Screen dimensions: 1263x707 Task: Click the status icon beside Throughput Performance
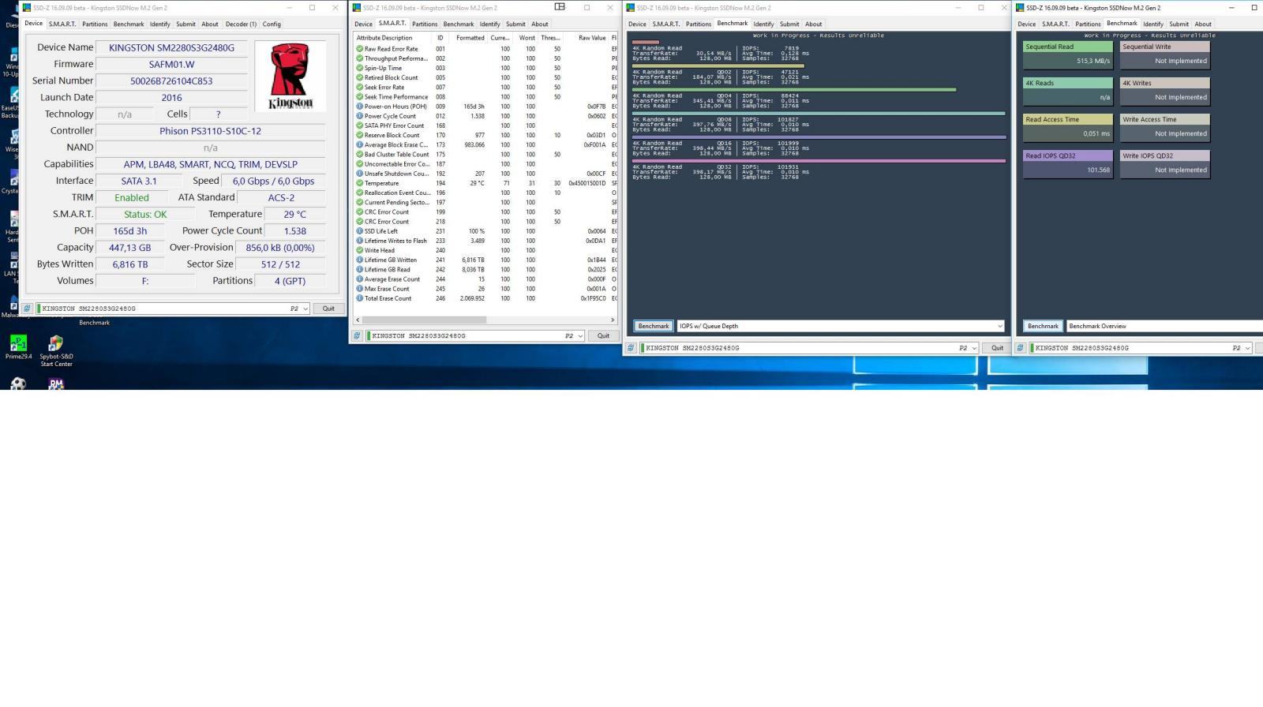coord(360,58)
